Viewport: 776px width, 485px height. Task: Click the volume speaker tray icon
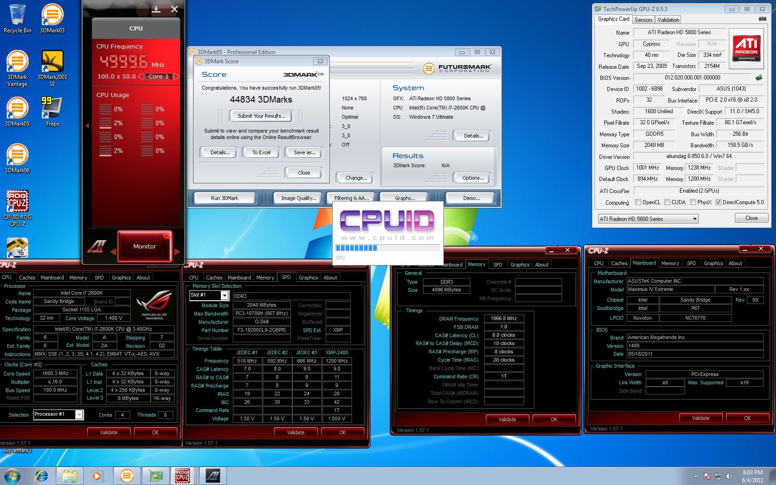(729, 476)
